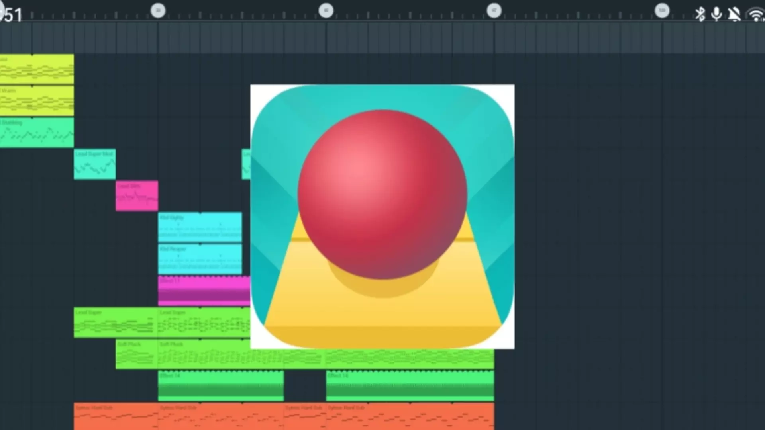This screenshot has height=430, width=765.
Task: Select the right Effect 14 clip
Action: point(410,386)
